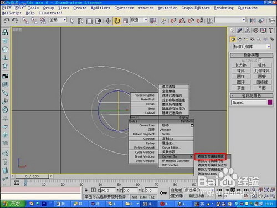Open the Rendering menu

[224, 8]
